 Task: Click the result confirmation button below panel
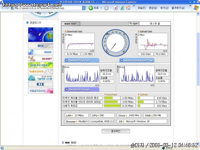116,131
